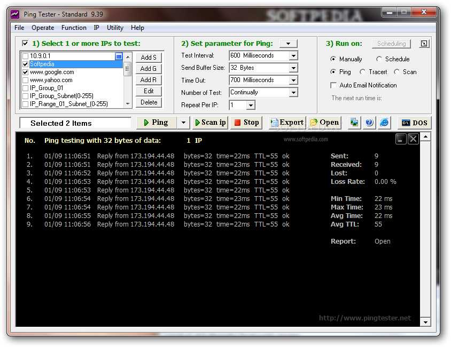
Task: Delete the selected IP entry
Action: click(x=149, y=102)
